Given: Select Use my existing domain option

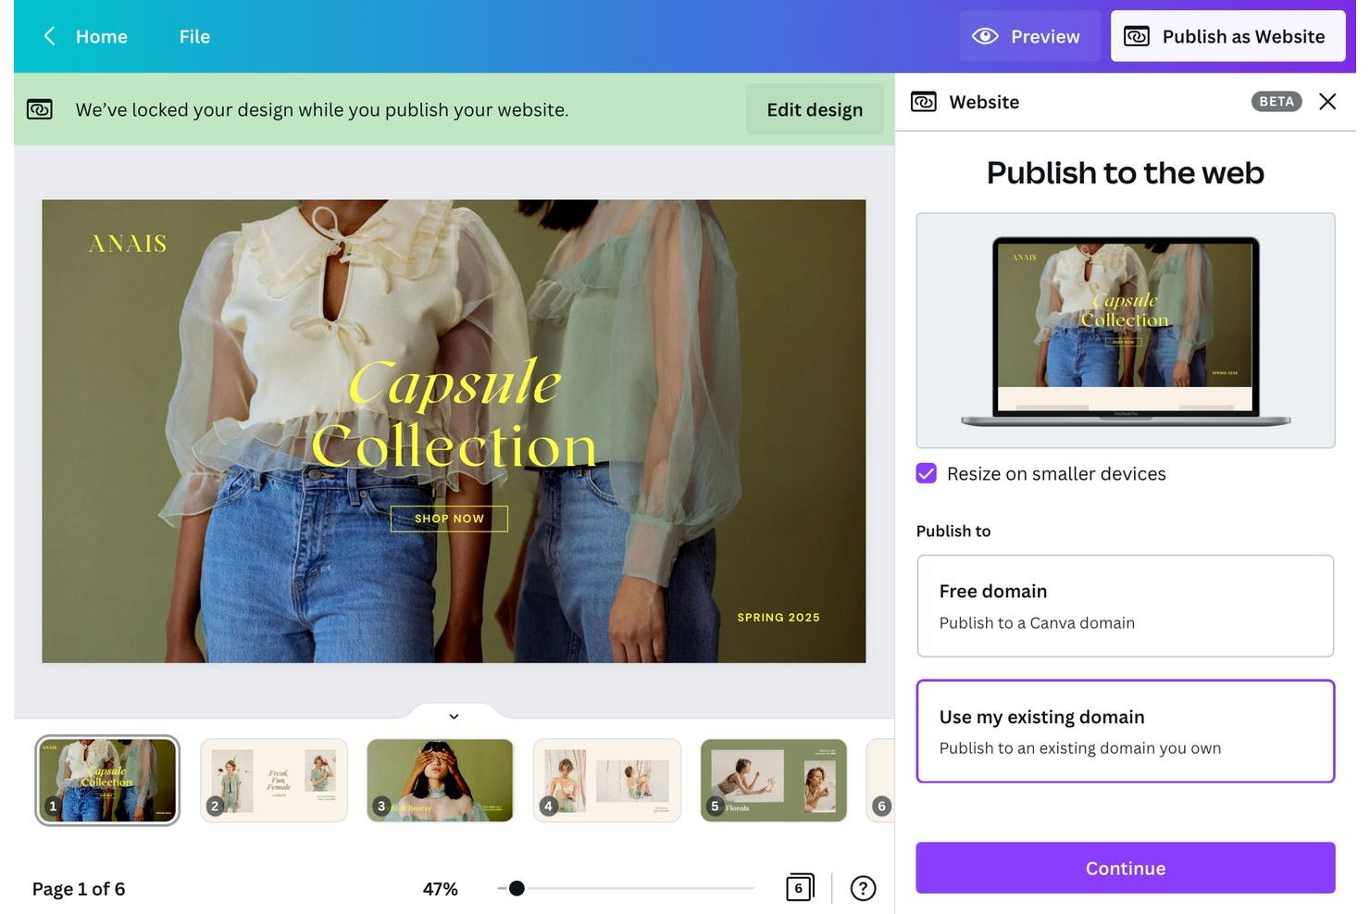Looking at the screenshot, I should tap(1125, 731).
